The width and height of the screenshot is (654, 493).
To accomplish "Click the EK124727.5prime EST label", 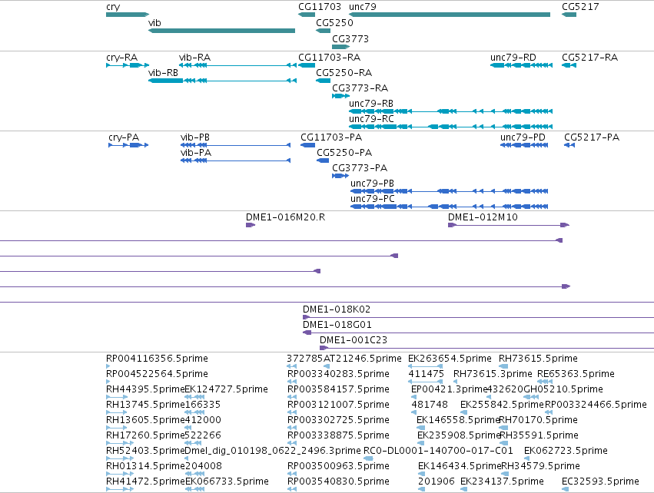I will coord(227,389).
